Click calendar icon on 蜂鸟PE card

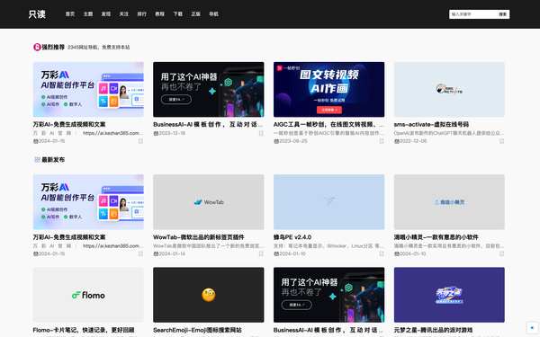pyautogui.click(x=276, y=253)
